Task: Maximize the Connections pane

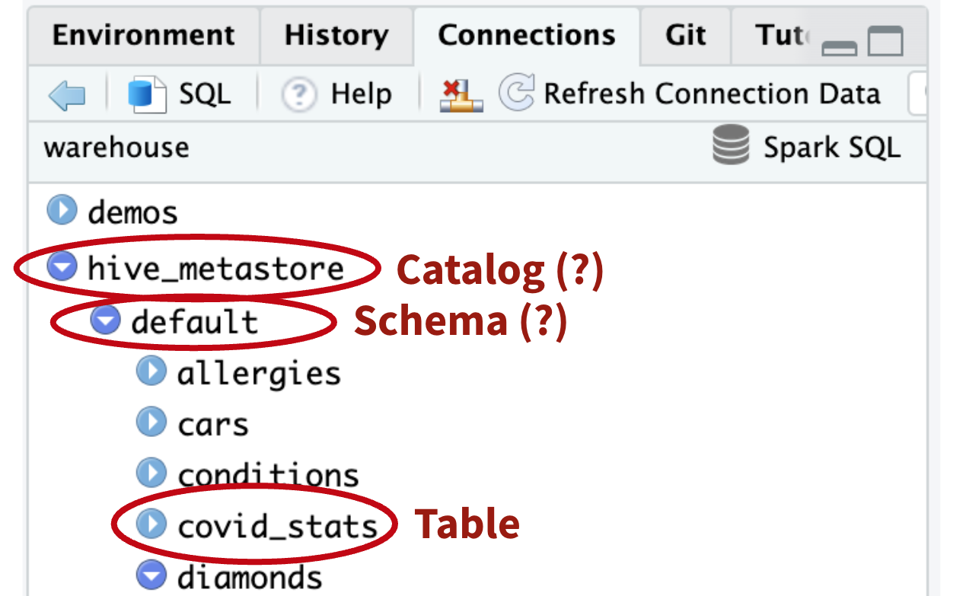Action: point(885,41)
